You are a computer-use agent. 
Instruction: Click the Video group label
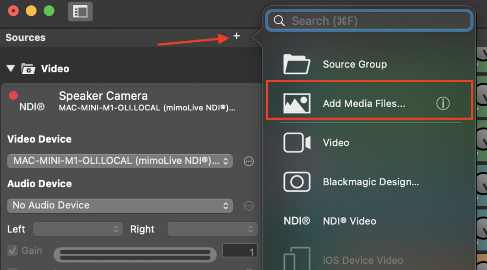coord(56,69)
